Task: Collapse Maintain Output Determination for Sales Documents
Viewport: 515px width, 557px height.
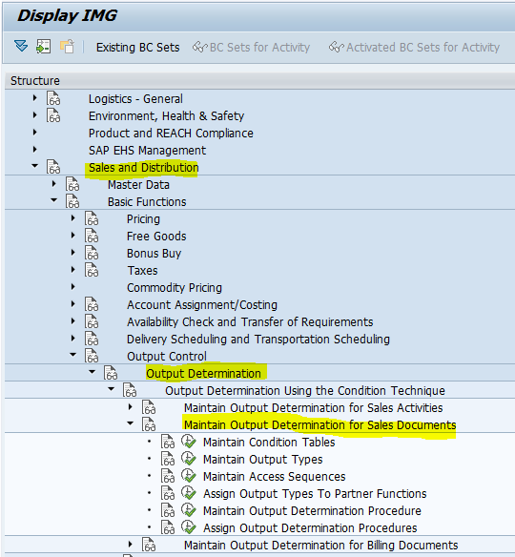Action: click(x=131, y=423)
